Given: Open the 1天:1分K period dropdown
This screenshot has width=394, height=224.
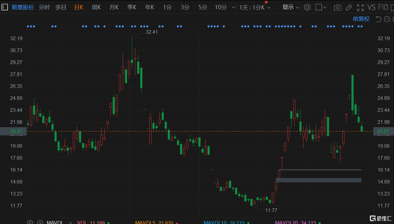Looking at the screenshot, I should tap(255, 7).
